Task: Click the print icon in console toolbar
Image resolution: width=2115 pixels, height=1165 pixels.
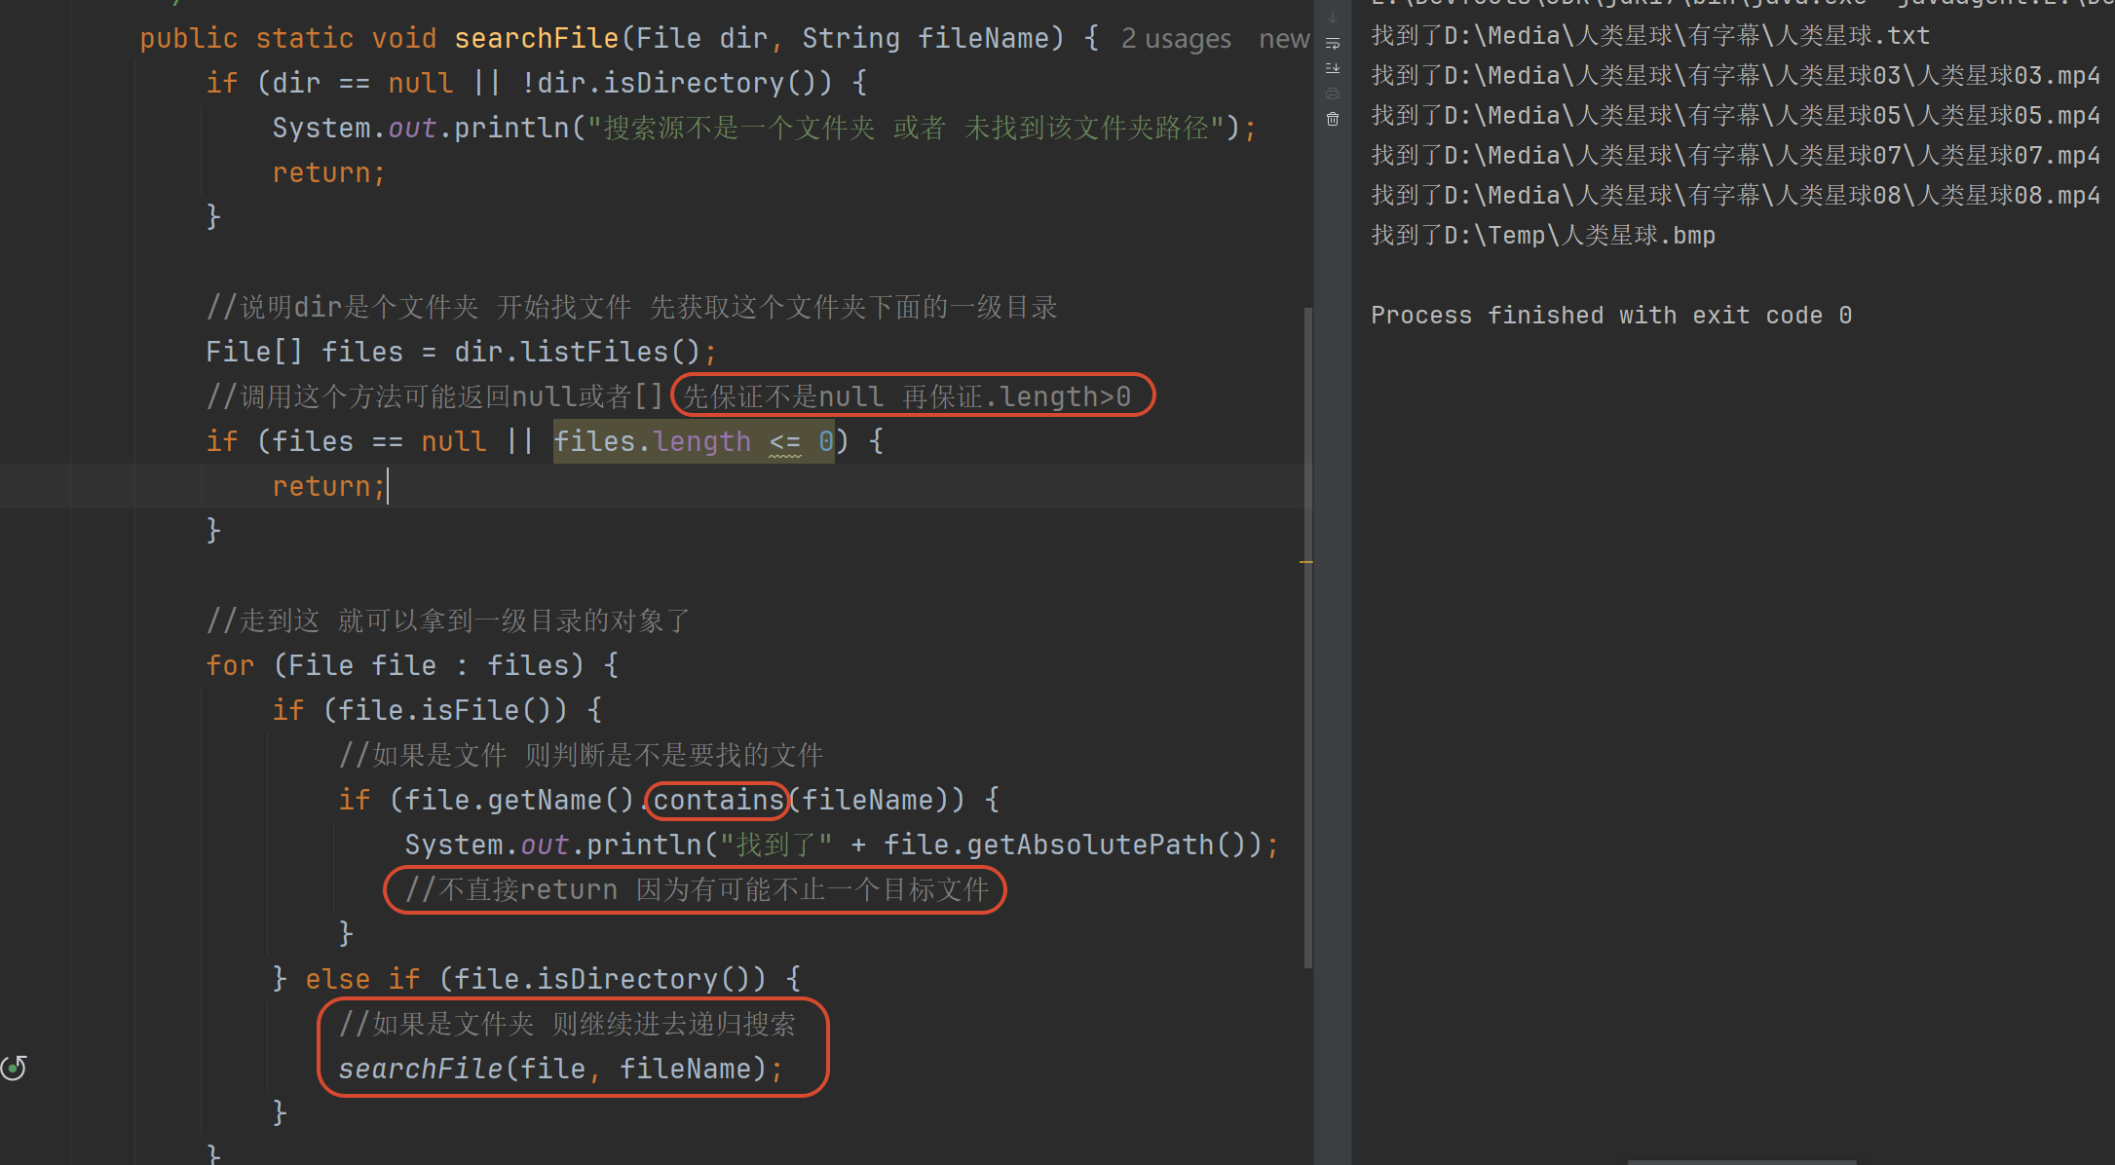Action: point(1333,94)
